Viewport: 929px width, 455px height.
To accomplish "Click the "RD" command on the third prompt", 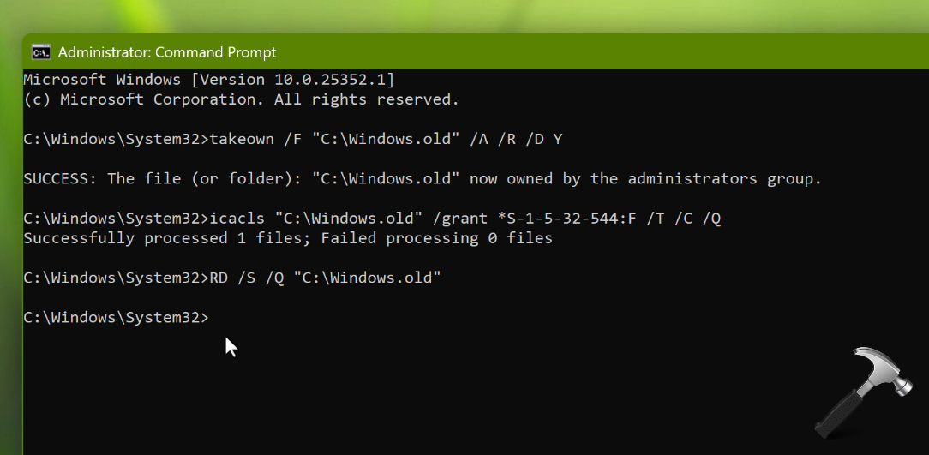I will pyautogui.click(x=219, y=278).
